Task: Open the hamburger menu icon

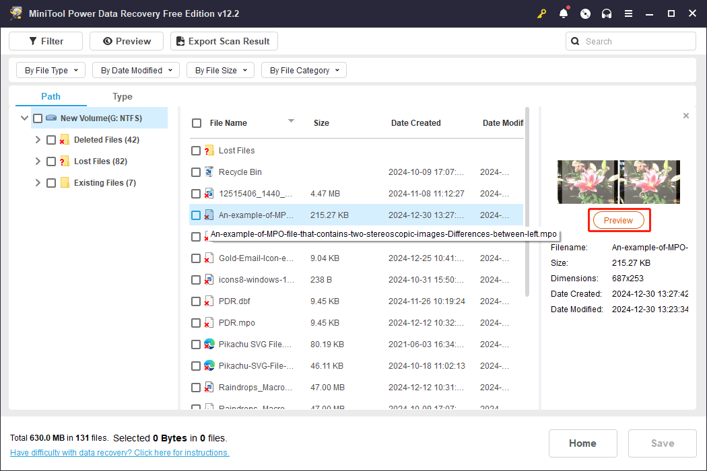Action: (628, 13)
